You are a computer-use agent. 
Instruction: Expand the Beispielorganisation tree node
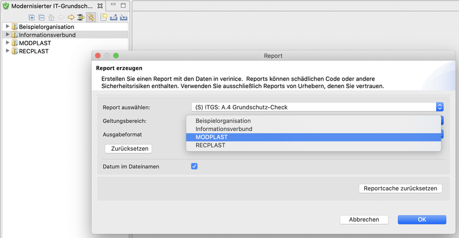(x=7, y=26)
